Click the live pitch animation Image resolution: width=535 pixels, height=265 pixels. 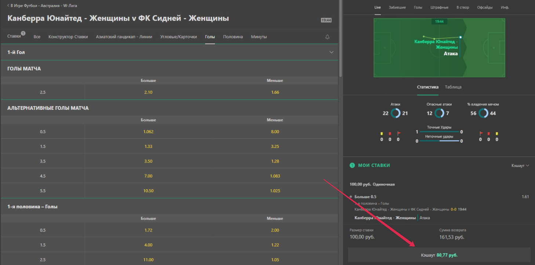click(439, 48)
